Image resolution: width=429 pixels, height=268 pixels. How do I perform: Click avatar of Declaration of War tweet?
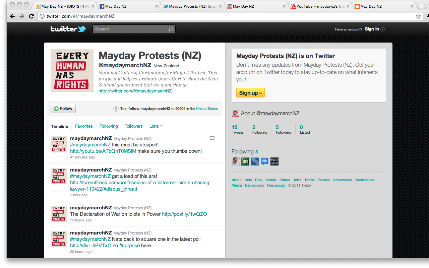coord(59,214)
